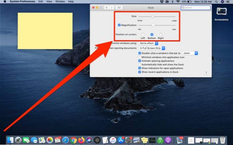Enable Minimize windows into application icon
The height and width of the screenshot is (145, 233).
140,57
